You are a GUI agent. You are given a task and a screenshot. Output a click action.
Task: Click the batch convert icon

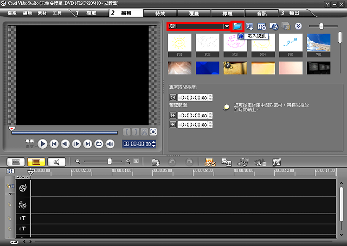point(286,26)
